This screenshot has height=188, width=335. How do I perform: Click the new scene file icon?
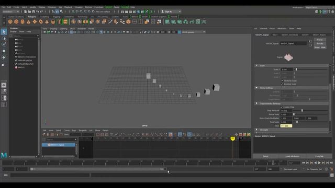[26, 11]
